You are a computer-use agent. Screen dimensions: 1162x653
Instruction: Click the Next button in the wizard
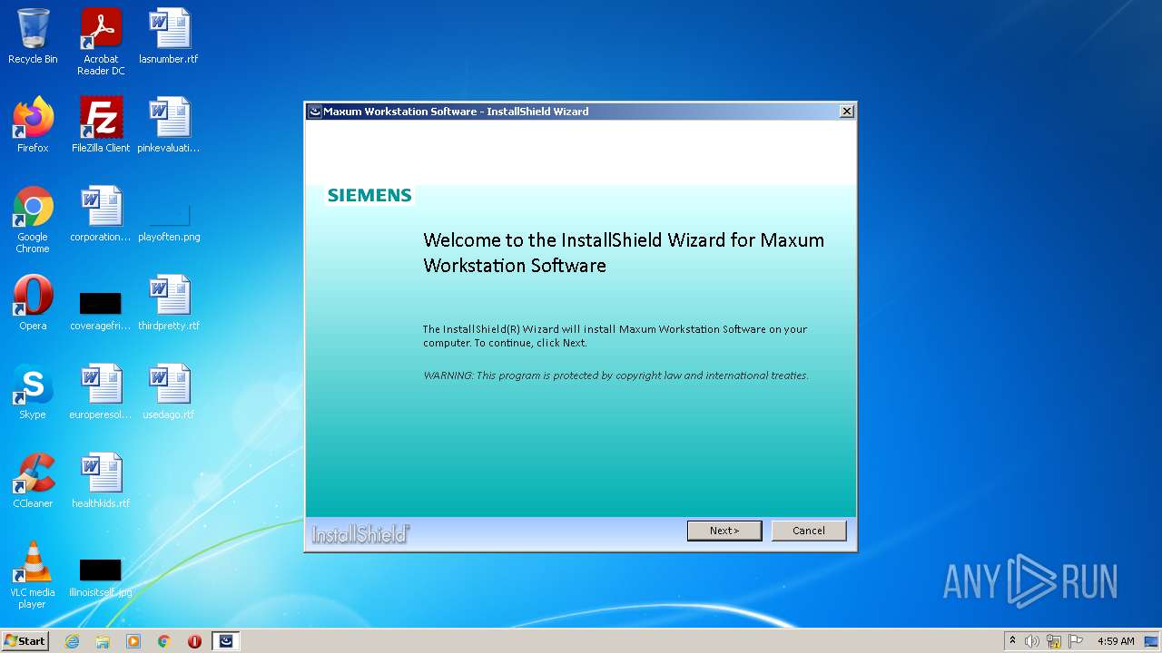click(724, 531)
